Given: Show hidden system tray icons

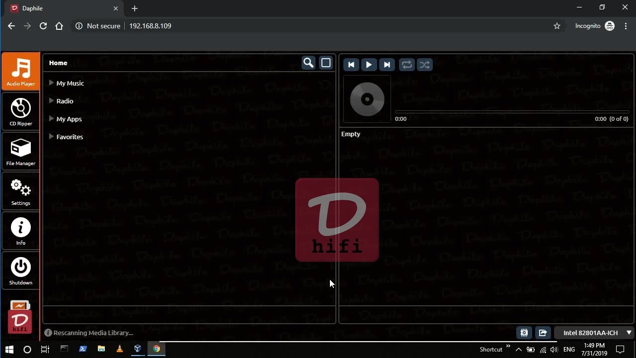Looking at the screenshot, I should (x=518, y=350).
